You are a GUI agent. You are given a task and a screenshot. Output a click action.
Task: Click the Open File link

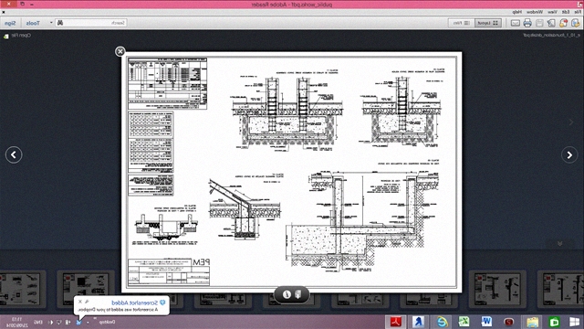[20, 36]
